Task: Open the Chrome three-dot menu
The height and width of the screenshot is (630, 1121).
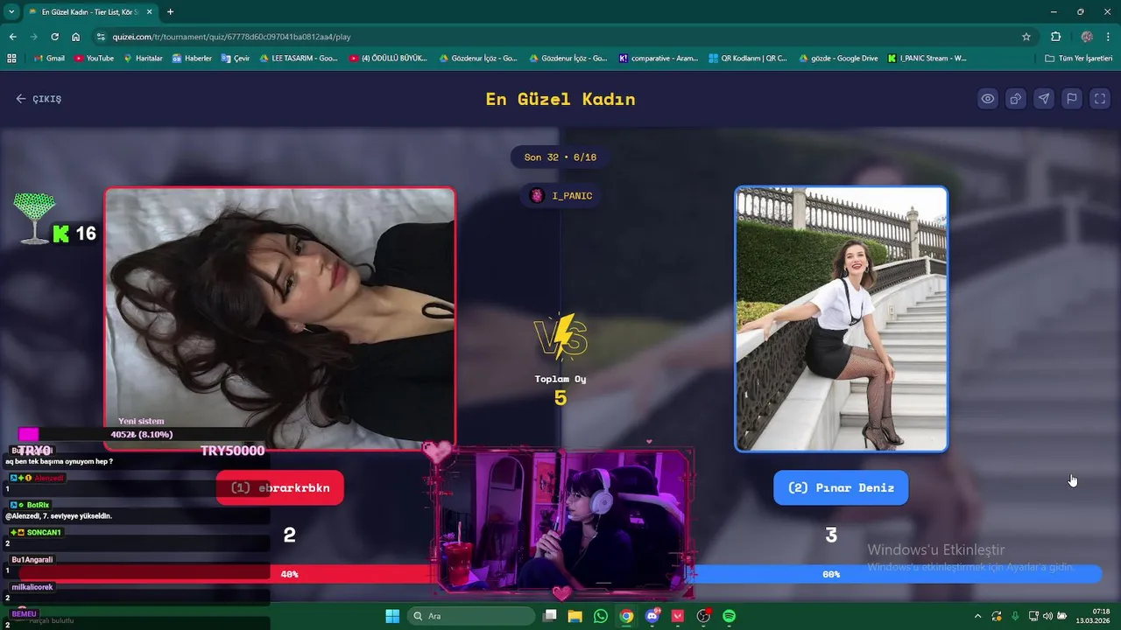Action: click(1109, 37)
